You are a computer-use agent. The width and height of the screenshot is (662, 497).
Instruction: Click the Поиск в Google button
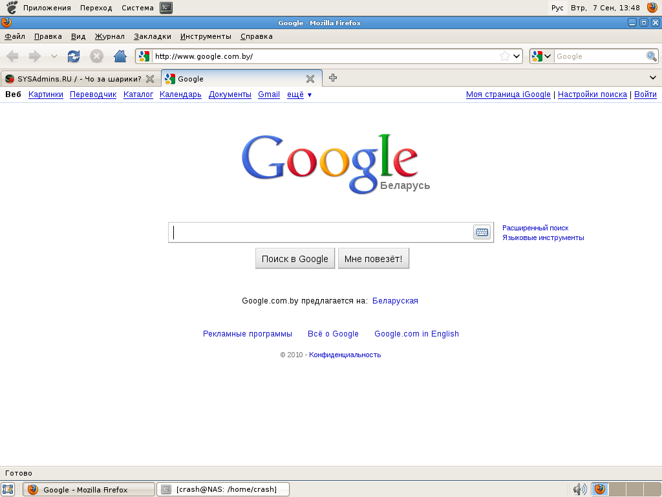pyautogui.click(x=295, y=259)
